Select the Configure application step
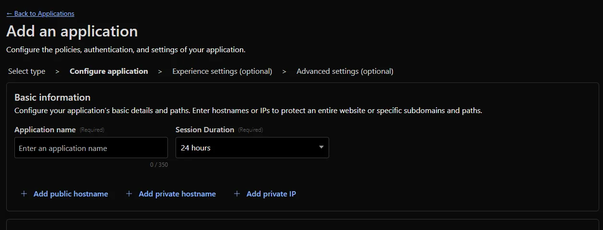This screenshot has height=230, width=603. click(109, 71)
